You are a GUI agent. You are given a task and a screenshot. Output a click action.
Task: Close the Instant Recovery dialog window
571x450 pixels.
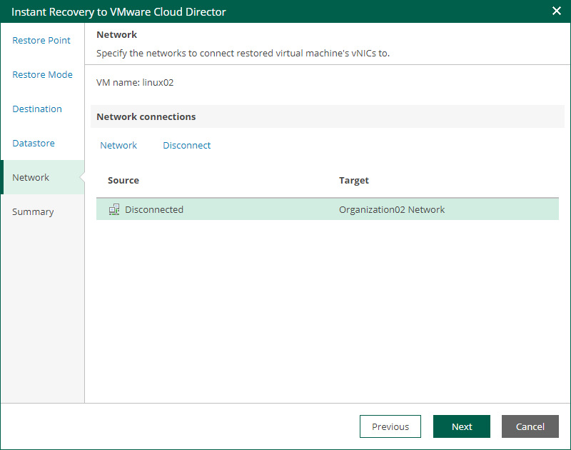(557, 11)
